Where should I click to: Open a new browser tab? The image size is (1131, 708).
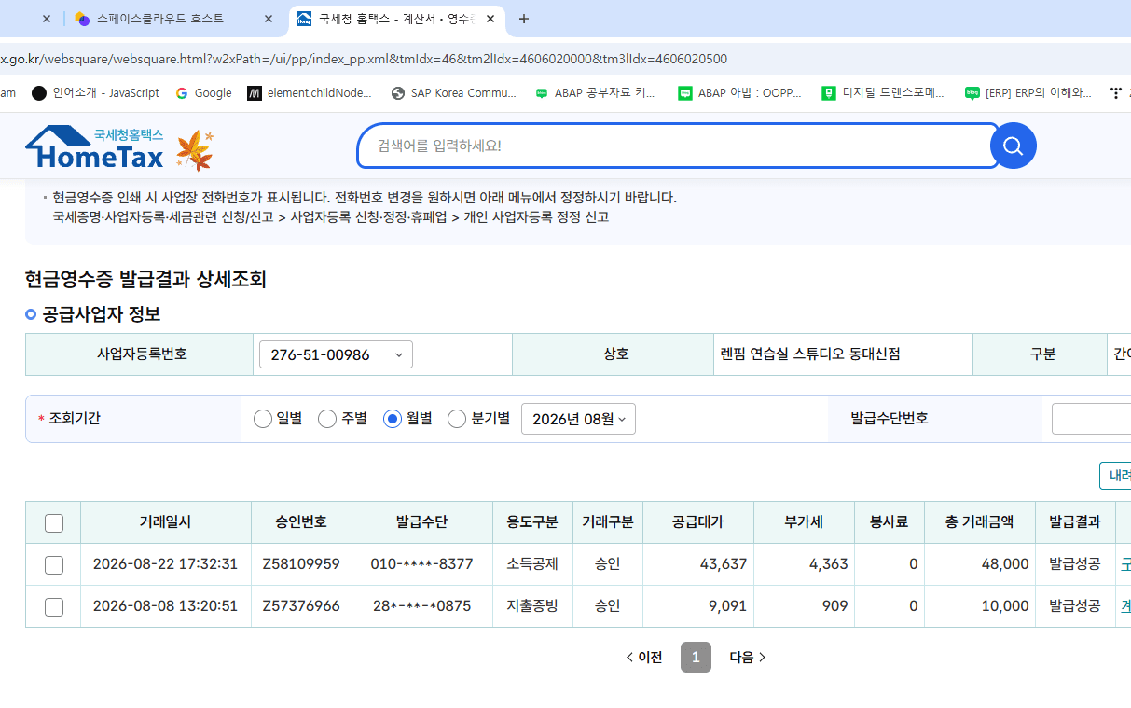click(x=523, y=19)
